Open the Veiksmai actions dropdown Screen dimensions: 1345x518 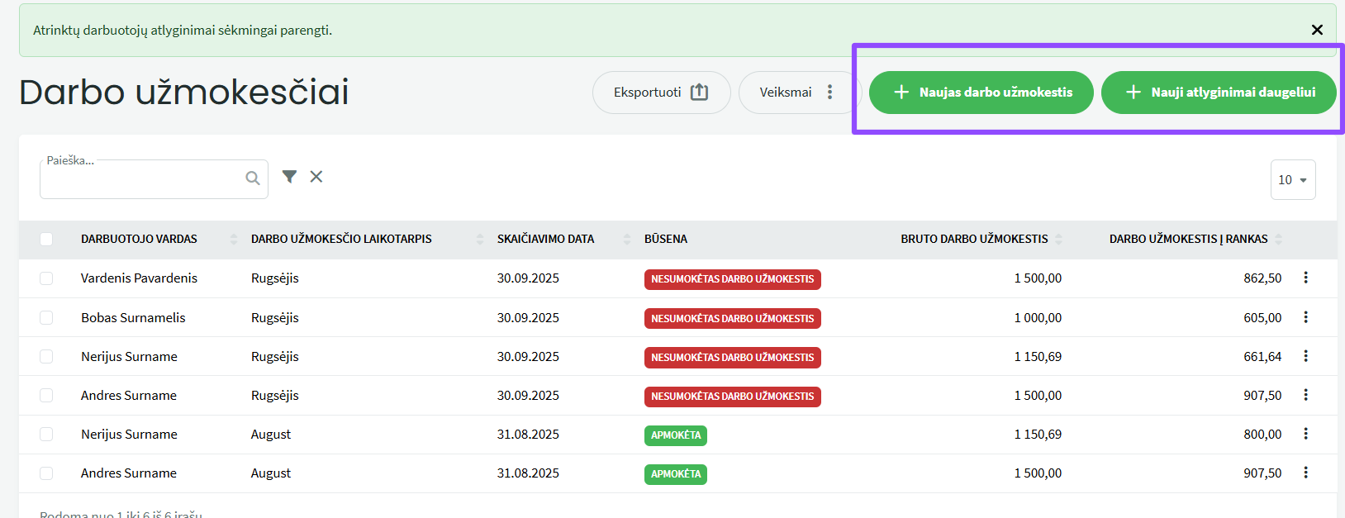coord(797,93)
